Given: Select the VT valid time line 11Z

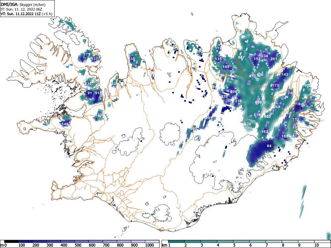Looking at the screenshot, I should pos(26,14).
